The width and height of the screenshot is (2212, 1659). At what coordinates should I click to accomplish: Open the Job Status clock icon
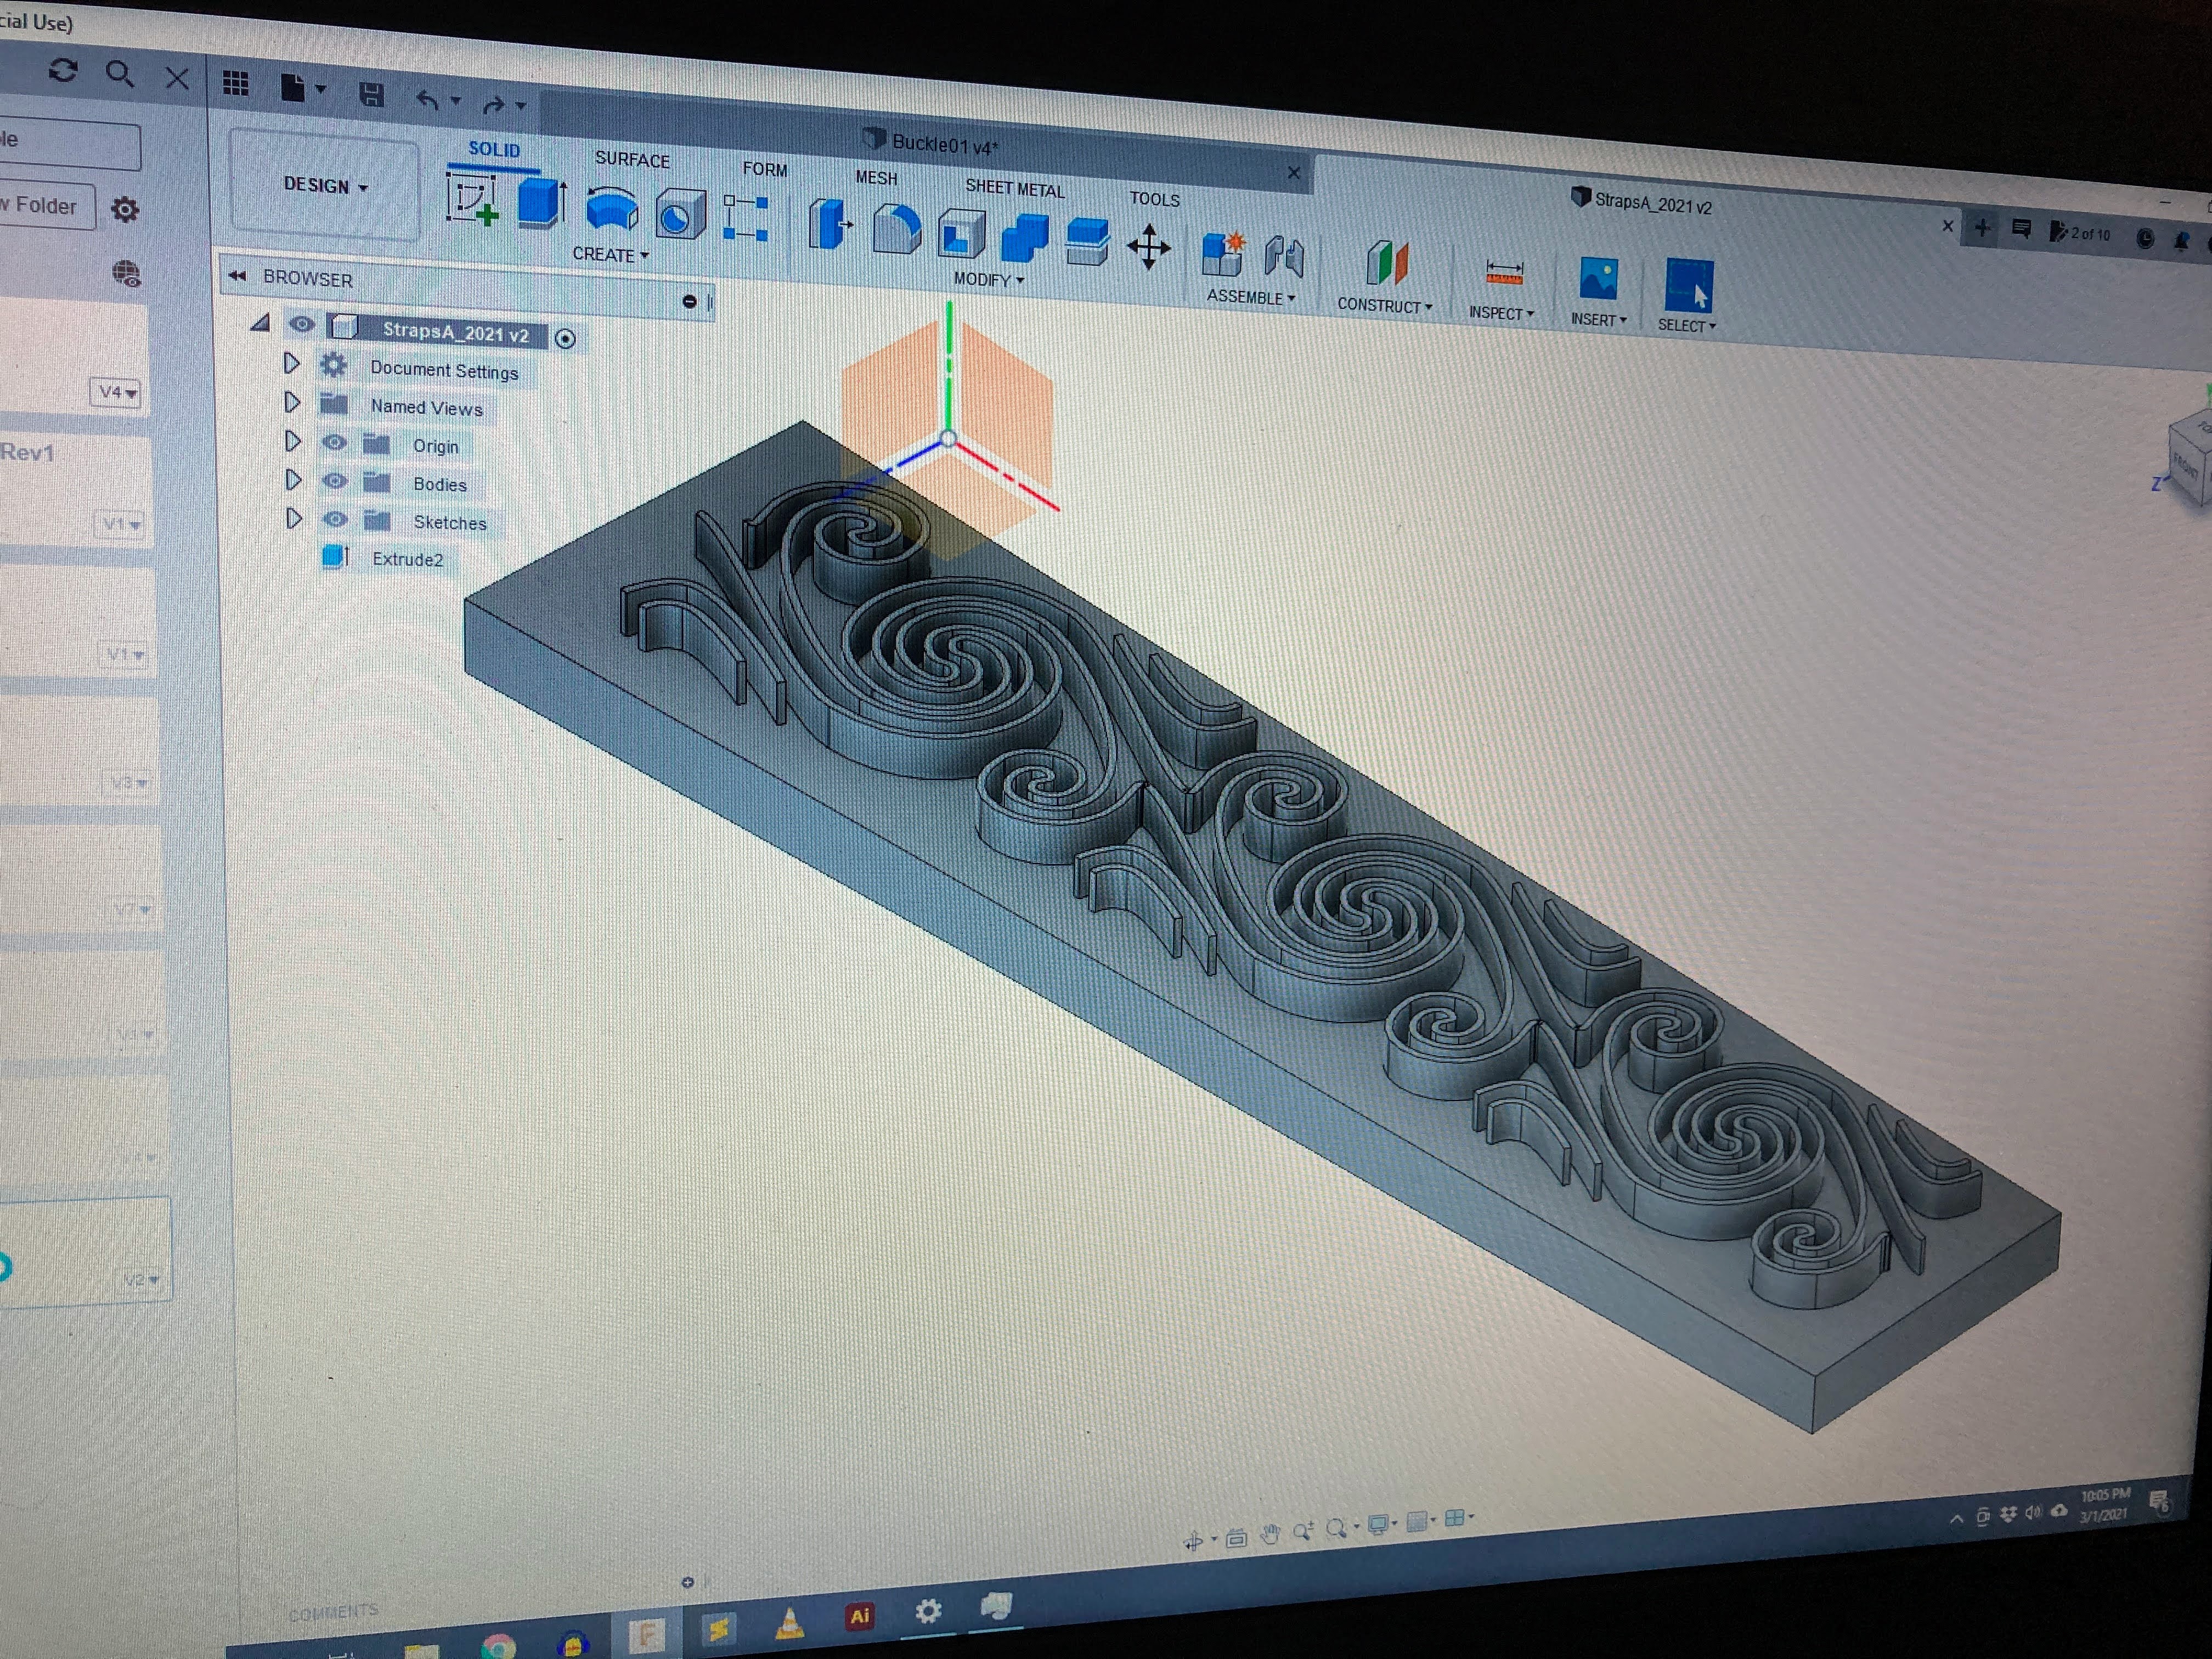click(2145, 238)
